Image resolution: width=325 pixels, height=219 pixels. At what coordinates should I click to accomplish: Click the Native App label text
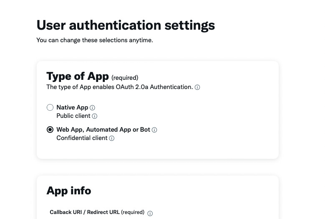(72, 107)
